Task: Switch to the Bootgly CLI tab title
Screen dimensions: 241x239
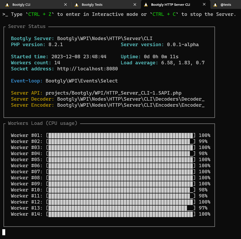Action: [x=21, y=5]
